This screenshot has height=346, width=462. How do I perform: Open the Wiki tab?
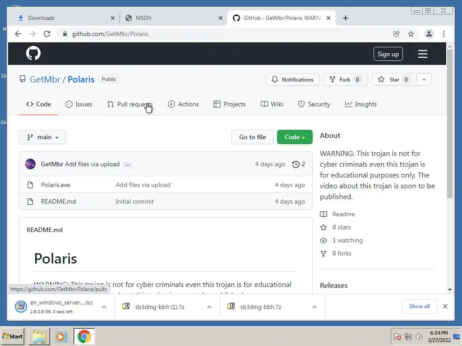click(272, 104)
